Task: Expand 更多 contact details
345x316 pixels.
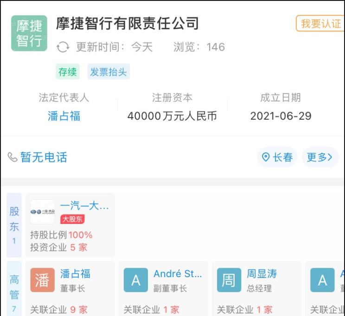Action: pos(319,157)
